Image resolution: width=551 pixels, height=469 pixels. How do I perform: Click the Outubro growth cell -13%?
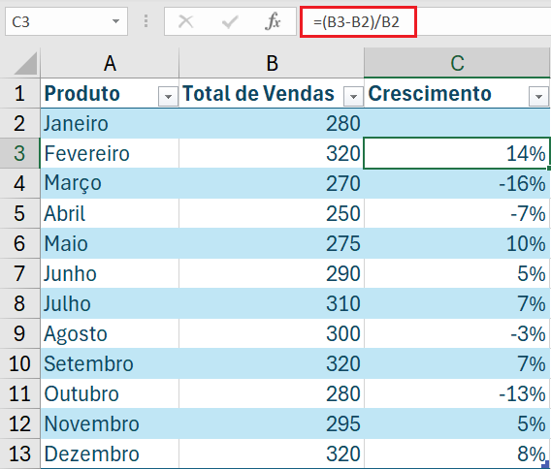click(x=457, y=393)
